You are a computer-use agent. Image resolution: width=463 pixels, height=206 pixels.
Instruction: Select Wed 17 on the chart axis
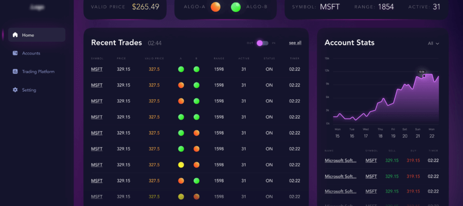tap(366, 133)
